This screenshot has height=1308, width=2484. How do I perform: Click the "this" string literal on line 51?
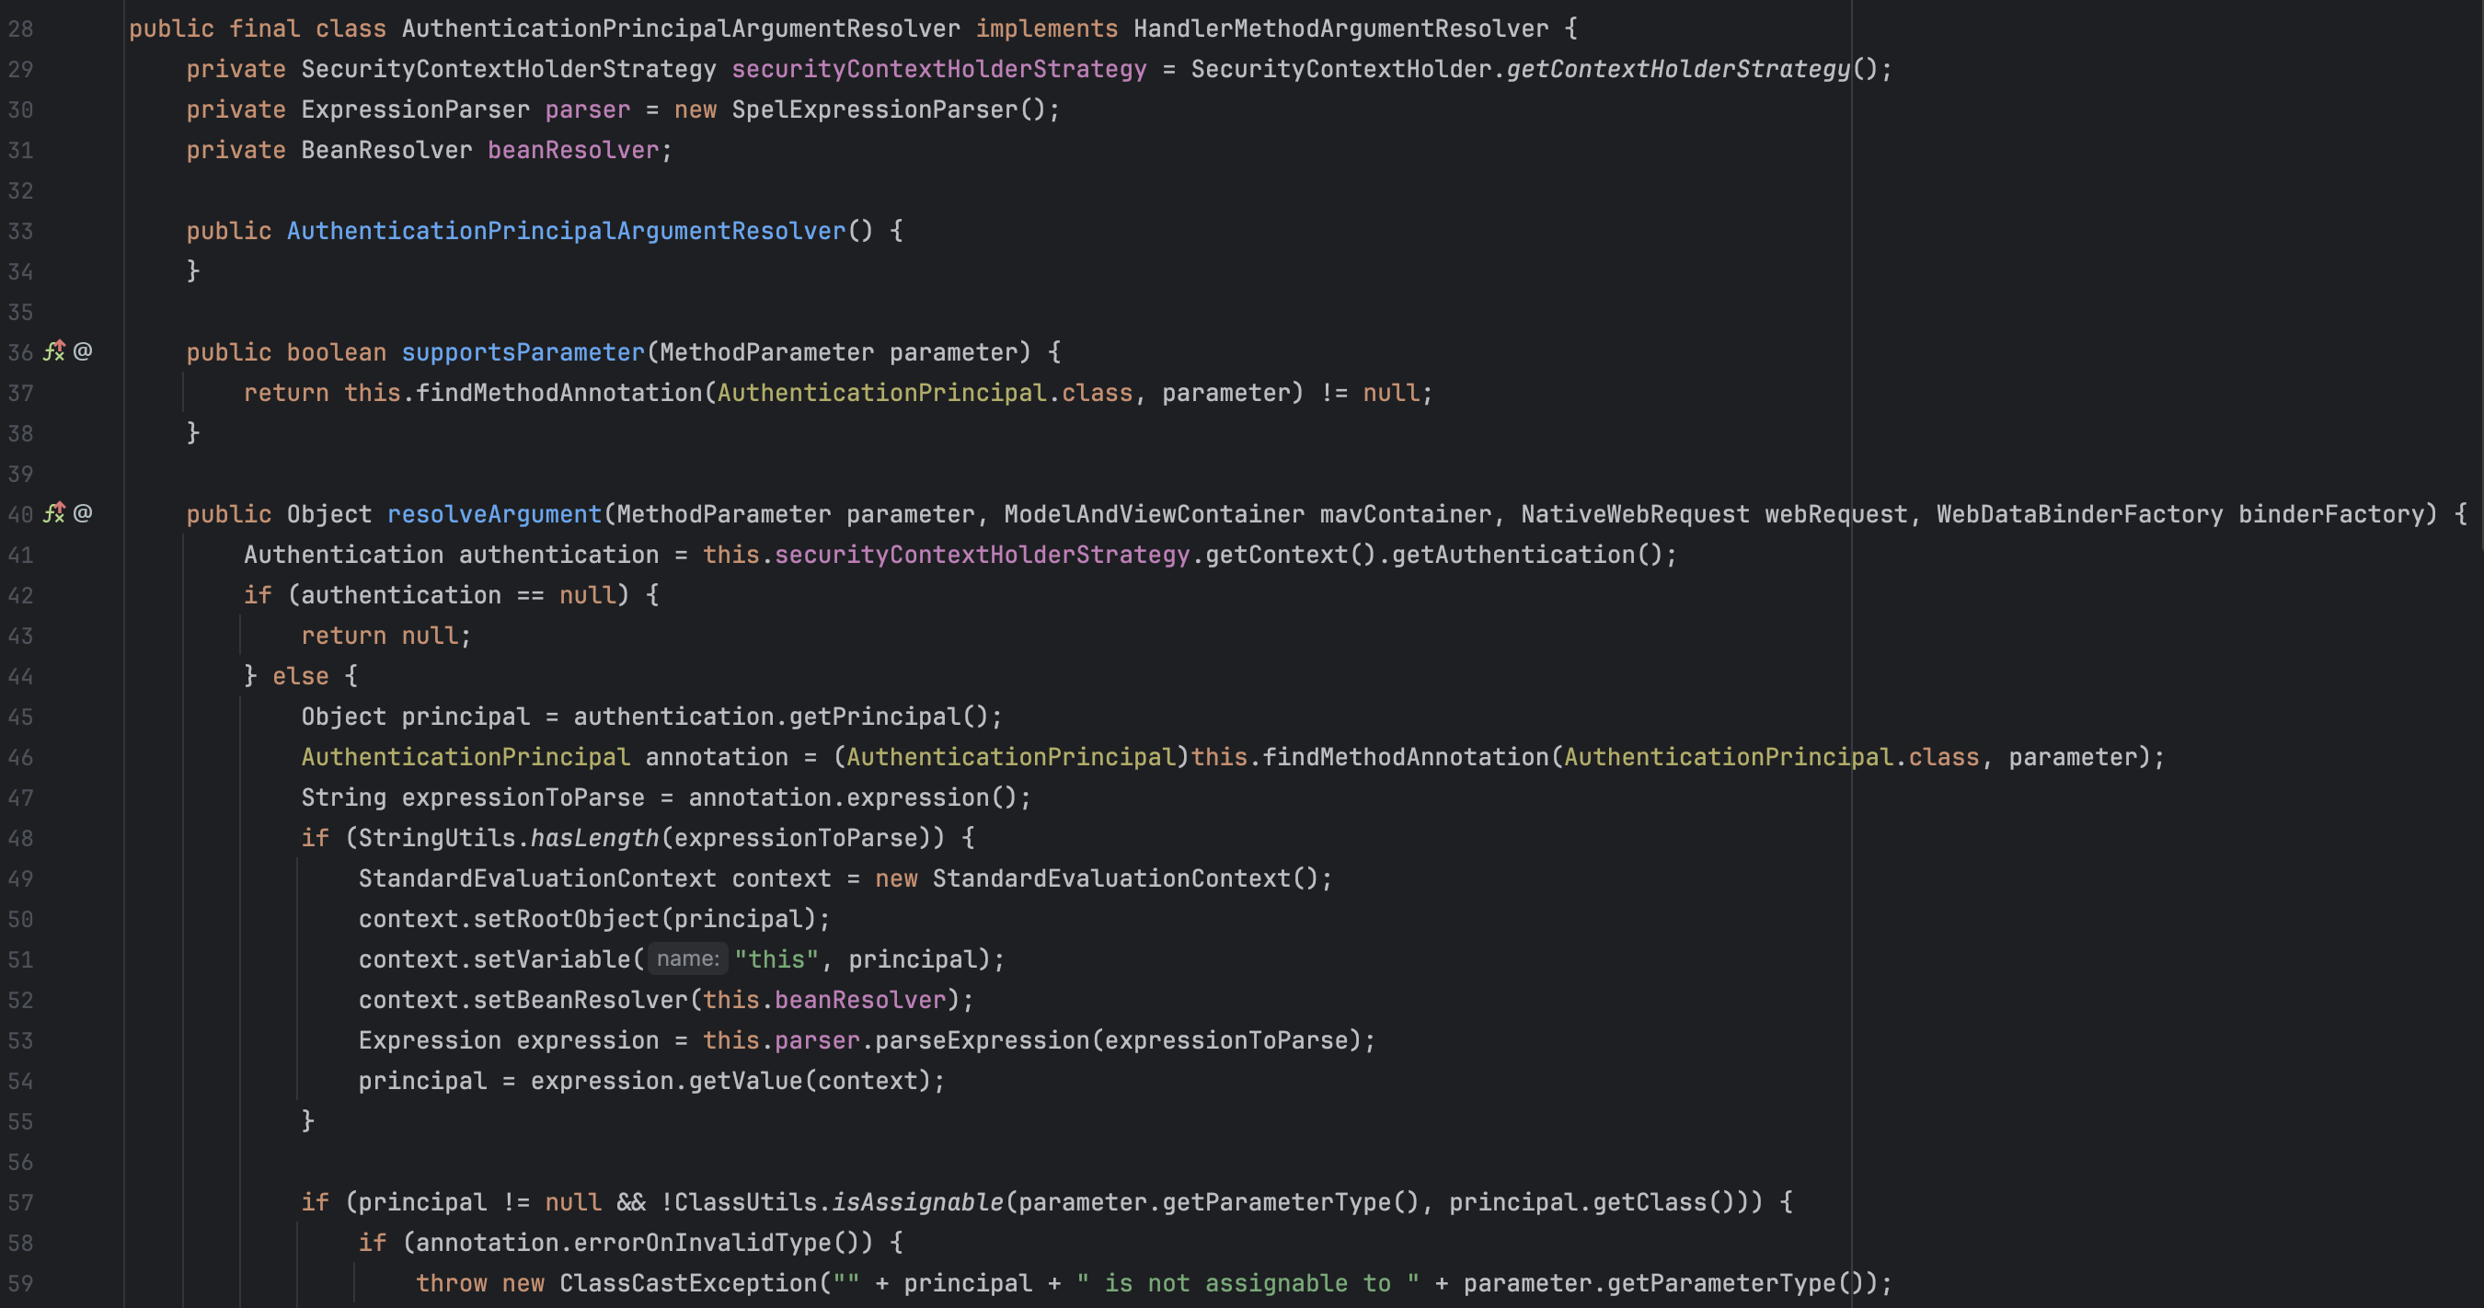pos(776,960)
